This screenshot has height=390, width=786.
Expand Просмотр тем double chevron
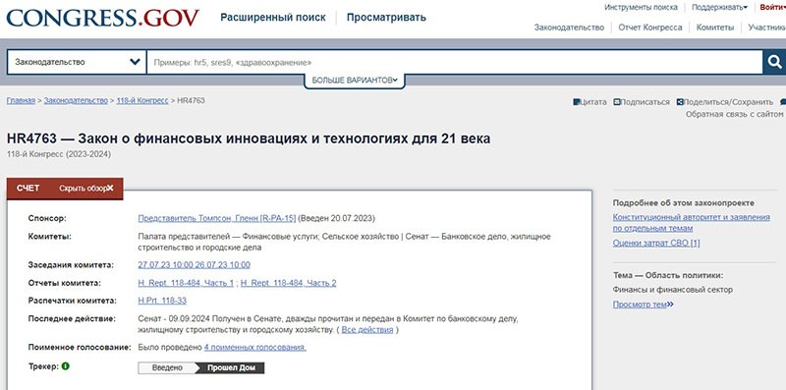point(670,305)
